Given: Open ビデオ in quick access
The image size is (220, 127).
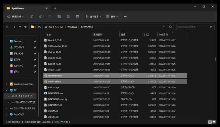Looking at the screenshot, I should tap(16, 72).
